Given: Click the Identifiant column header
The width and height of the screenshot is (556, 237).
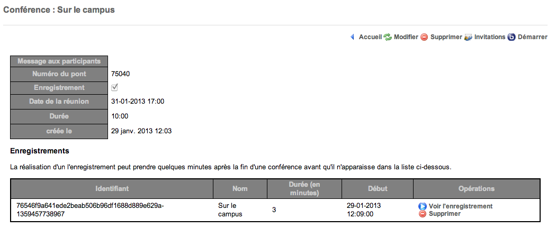Looking at the screenshot, I should pyautogui.click(x=112, y=188).
